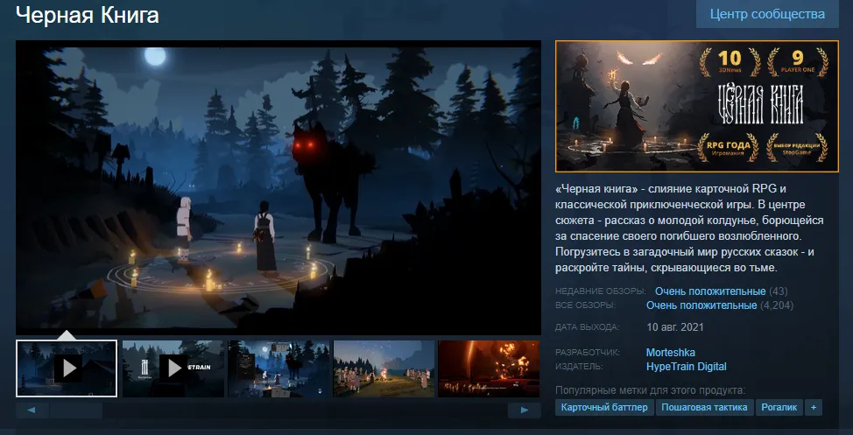
Task: Select the fiery orange screenshot thumbnail
Action: pos(489,368)
